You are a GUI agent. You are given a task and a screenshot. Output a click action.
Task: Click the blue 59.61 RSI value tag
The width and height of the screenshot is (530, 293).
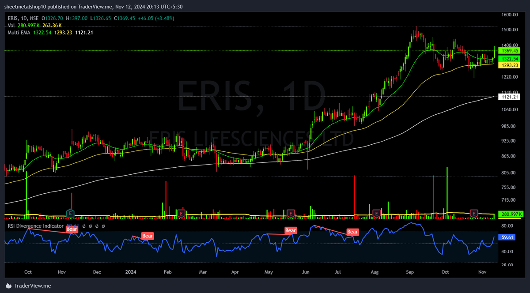click(x=507, y=237)
